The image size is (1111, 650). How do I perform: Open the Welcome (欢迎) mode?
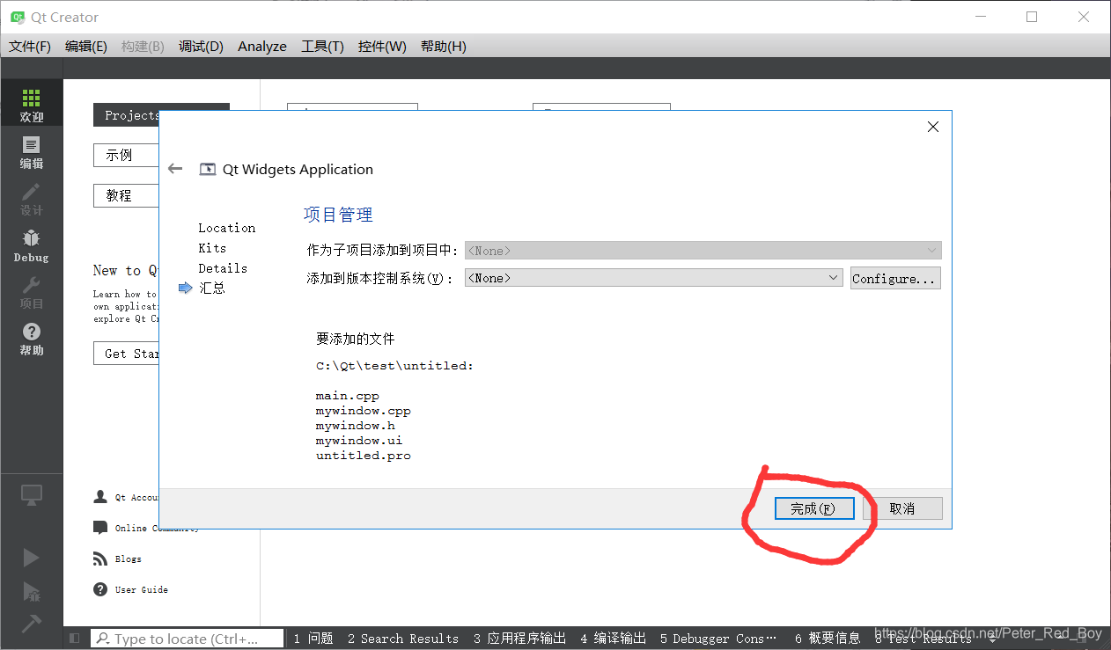[32, 104]
